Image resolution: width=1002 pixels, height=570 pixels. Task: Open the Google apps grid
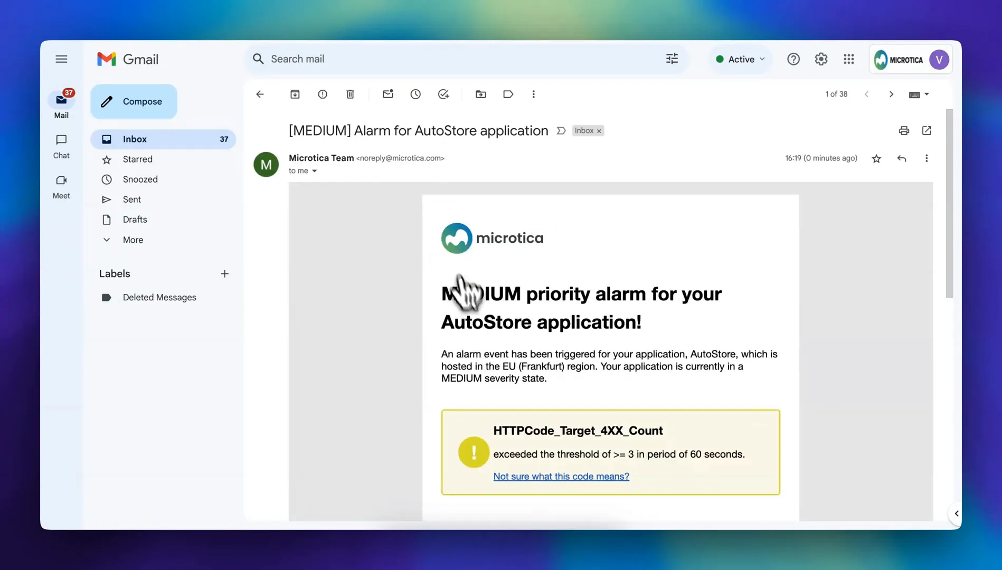click(848, 59)
